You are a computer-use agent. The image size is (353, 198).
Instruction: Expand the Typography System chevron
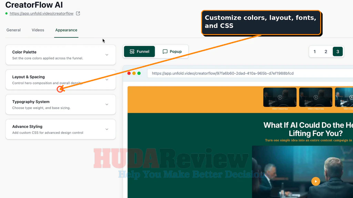pos(107,104)
